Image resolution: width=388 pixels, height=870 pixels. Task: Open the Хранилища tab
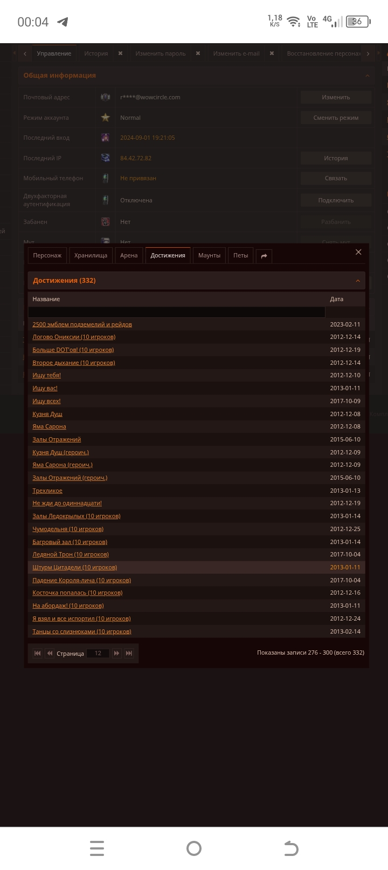(x=91, y=255)
